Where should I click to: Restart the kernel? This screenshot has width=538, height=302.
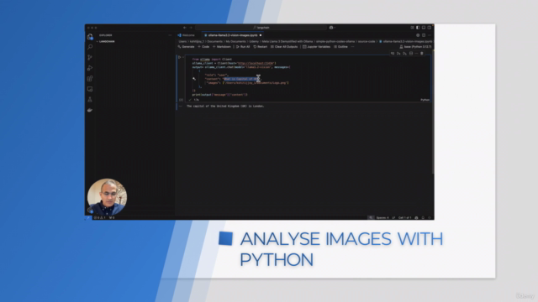pos(261,47)
